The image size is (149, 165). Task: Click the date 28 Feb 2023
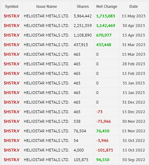[x=133, y=64]
